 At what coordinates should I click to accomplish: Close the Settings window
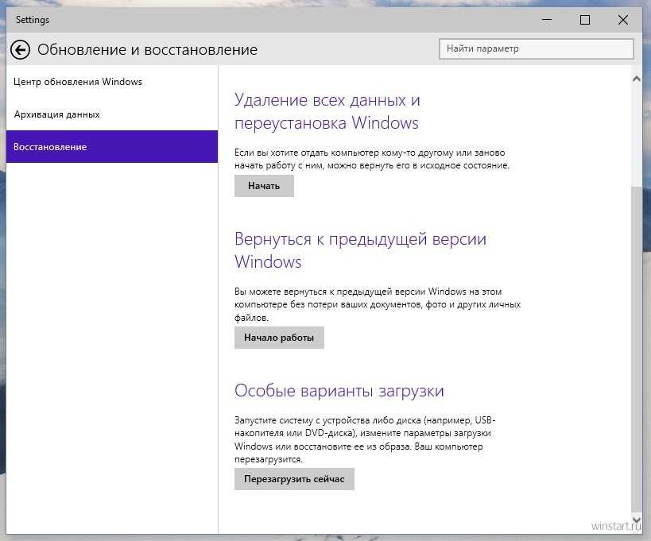(x=622, y=20)
